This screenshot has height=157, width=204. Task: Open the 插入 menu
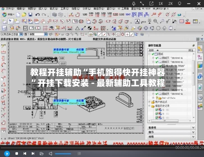coord(43,9)
